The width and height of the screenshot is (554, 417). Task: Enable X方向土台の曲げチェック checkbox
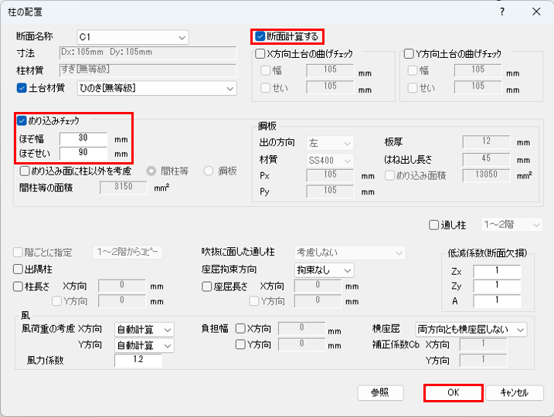click(x=260, y=54)
